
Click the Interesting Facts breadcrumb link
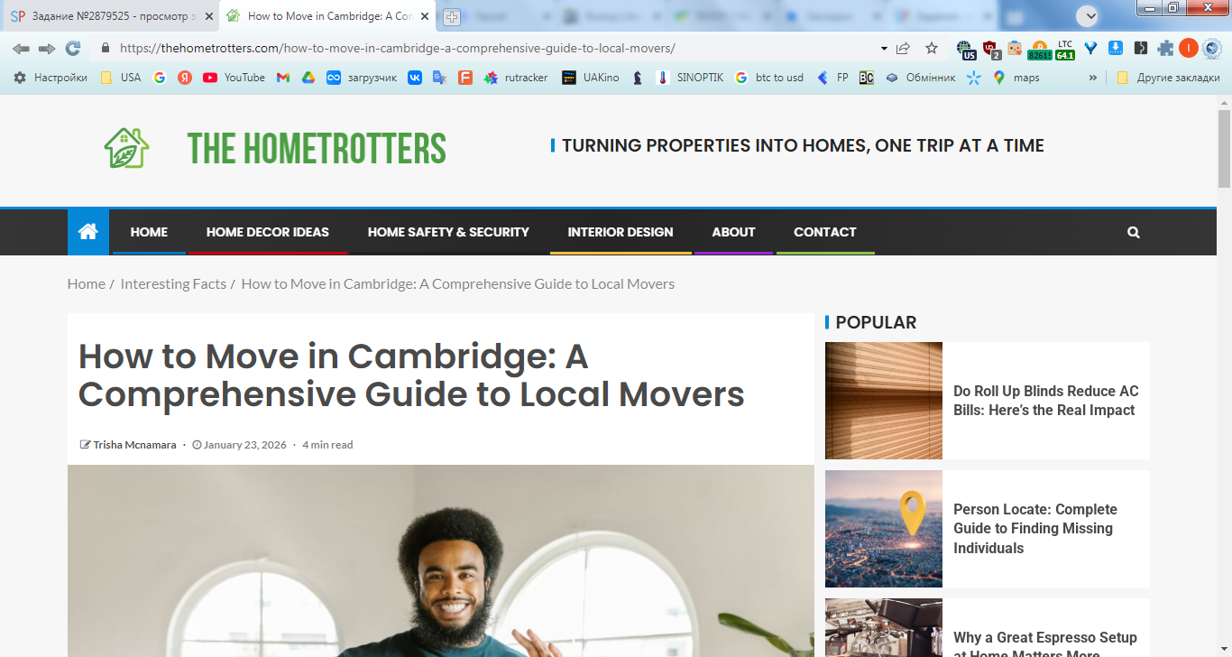pos(173,283)
